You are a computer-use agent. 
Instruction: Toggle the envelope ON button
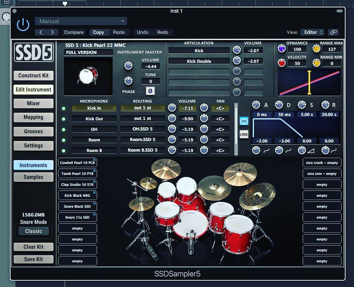[244, 121]
